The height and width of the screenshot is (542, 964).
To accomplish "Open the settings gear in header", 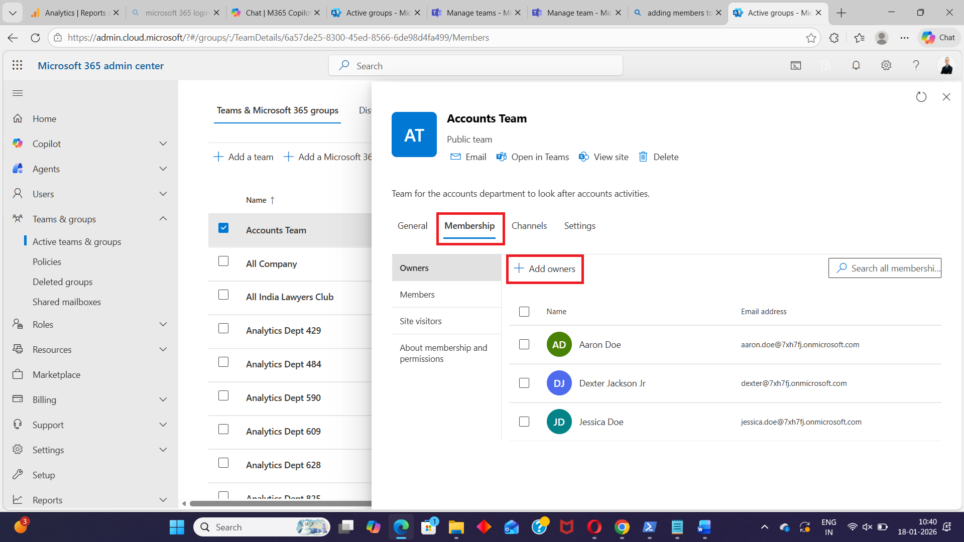I will pos(886,65).
